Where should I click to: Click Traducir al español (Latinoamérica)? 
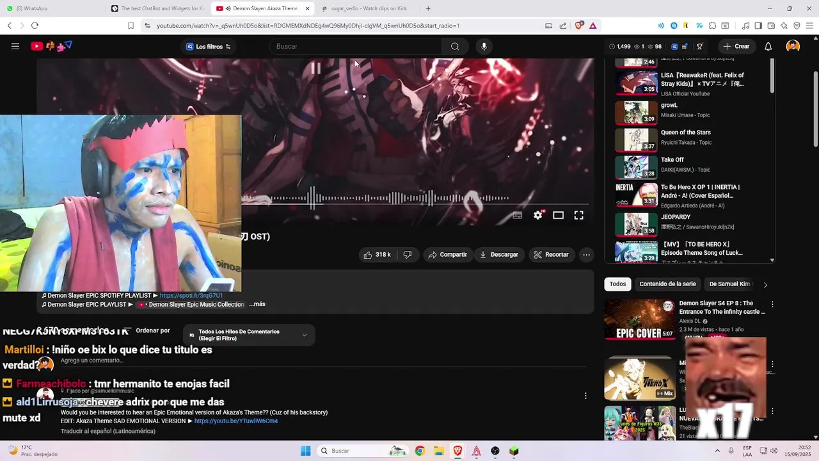[x=108, y=432]
